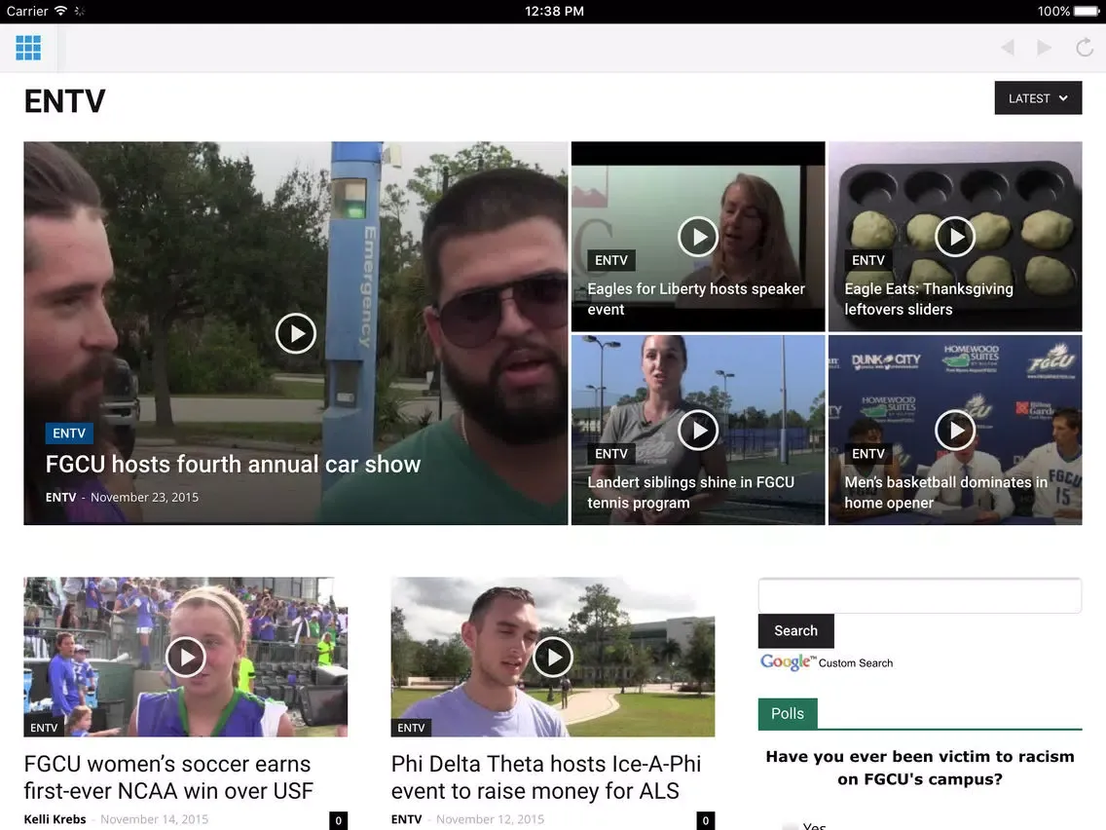Tap the 12:38 PM clock
The image size is (1106, 830).
pyautogui.click(x=554, y=11)
